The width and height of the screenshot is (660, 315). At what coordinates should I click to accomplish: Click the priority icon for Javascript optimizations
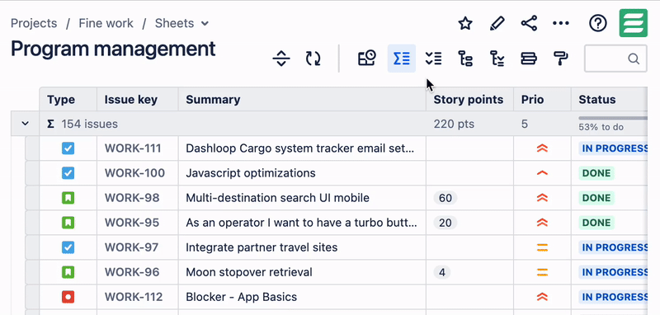click(x=542, y=173)
